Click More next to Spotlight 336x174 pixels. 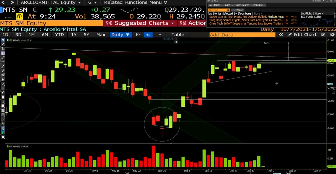click(319, 14)
